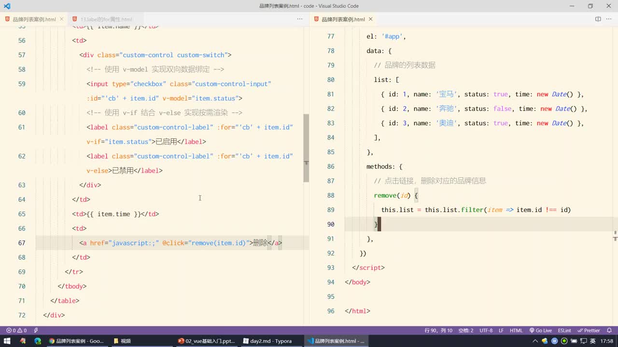Click errors and warnings count in status bar
Screen dimensions: 618x347
pos(16,331)
